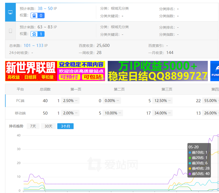Open the 百度收录 25,600 value
219x193 pixels.
click(103, 46)
